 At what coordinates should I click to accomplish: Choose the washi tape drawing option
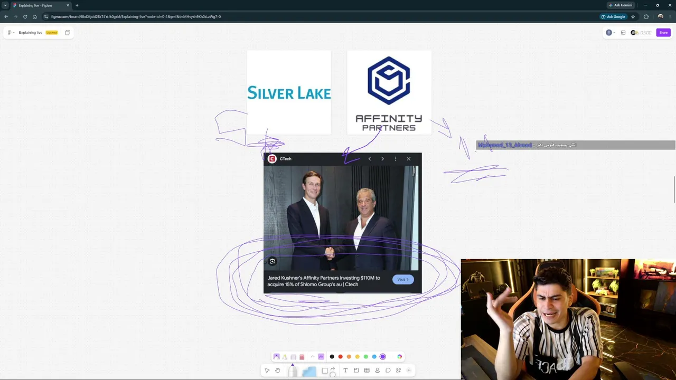pyautogui.click(x=293, y=357)
